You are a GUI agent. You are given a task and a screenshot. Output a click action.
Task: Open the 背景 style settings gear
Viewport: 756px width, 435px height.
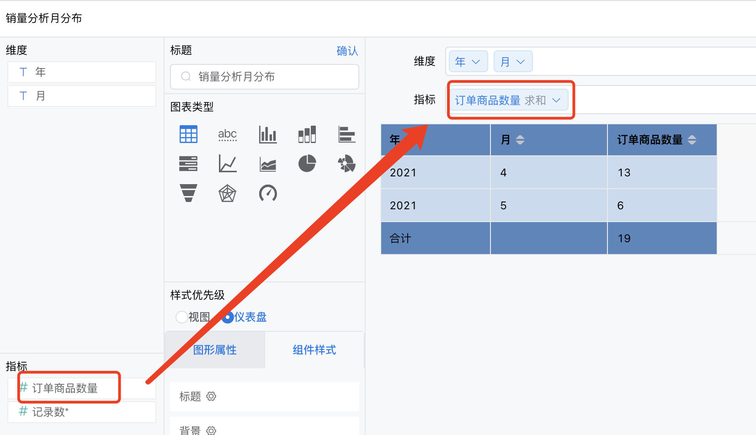(211, 430)
